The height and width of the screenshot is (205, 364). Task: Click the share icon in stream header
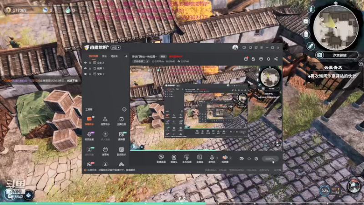pos(276,59)
